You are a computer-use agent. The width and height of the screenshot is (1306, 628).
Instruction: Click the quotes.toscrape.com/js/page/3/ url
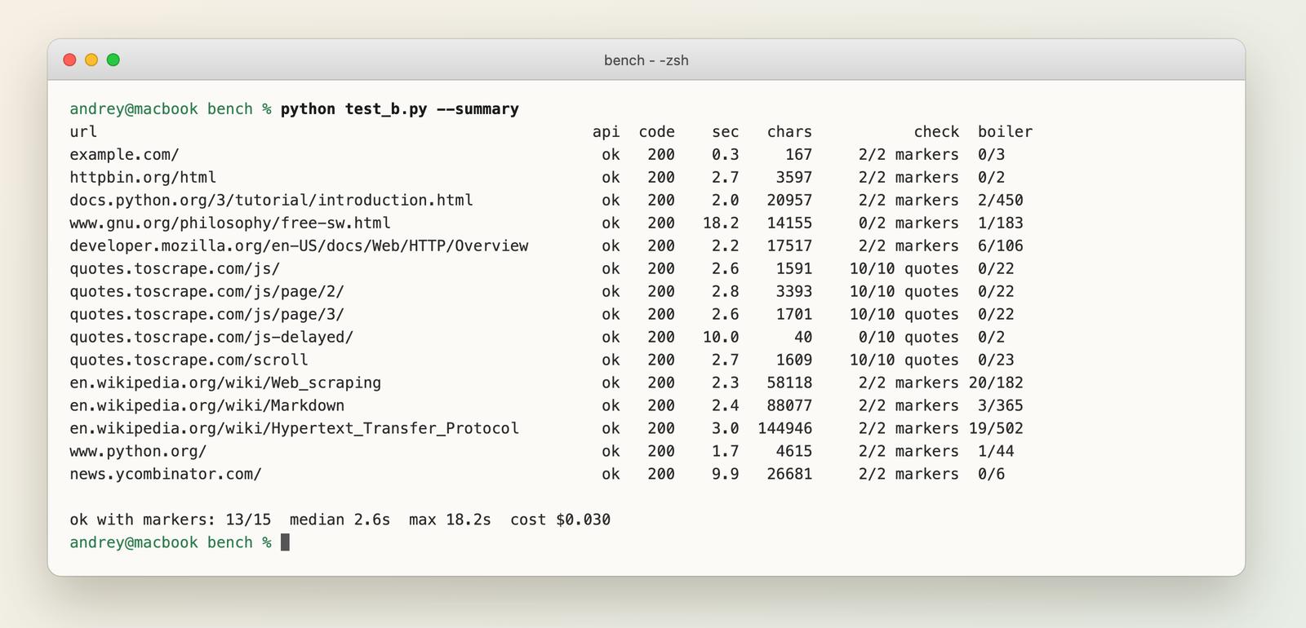pos(207,315)
